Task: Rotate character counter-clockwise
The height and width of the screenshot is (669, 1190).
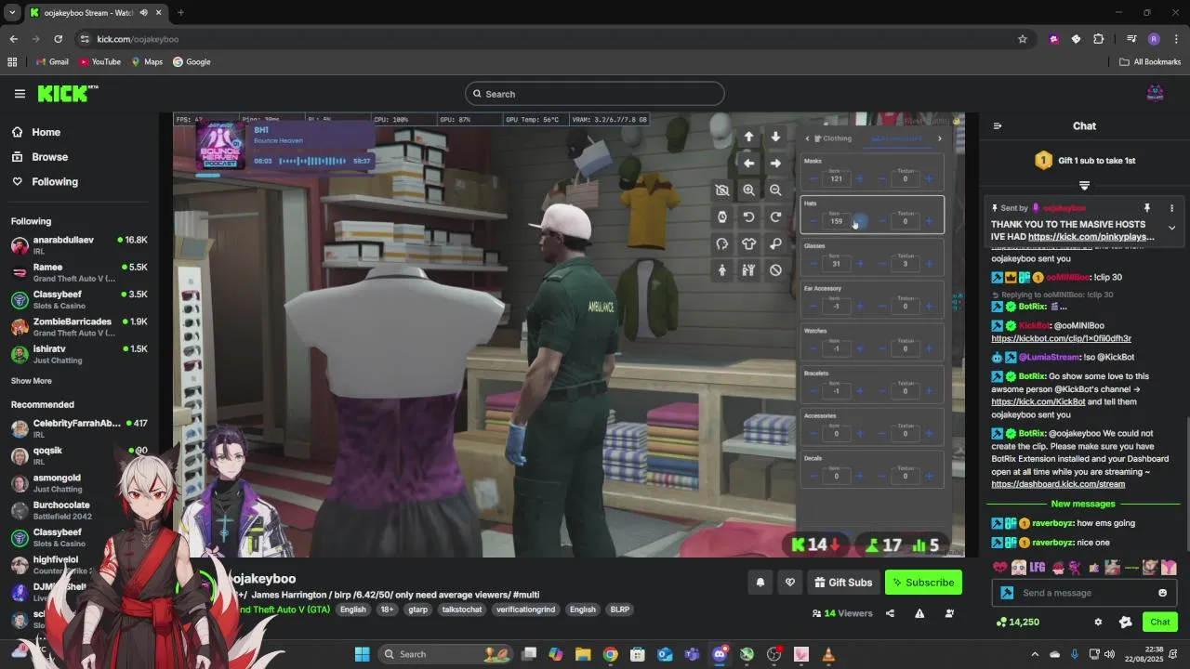Action: tap(748, 216)
